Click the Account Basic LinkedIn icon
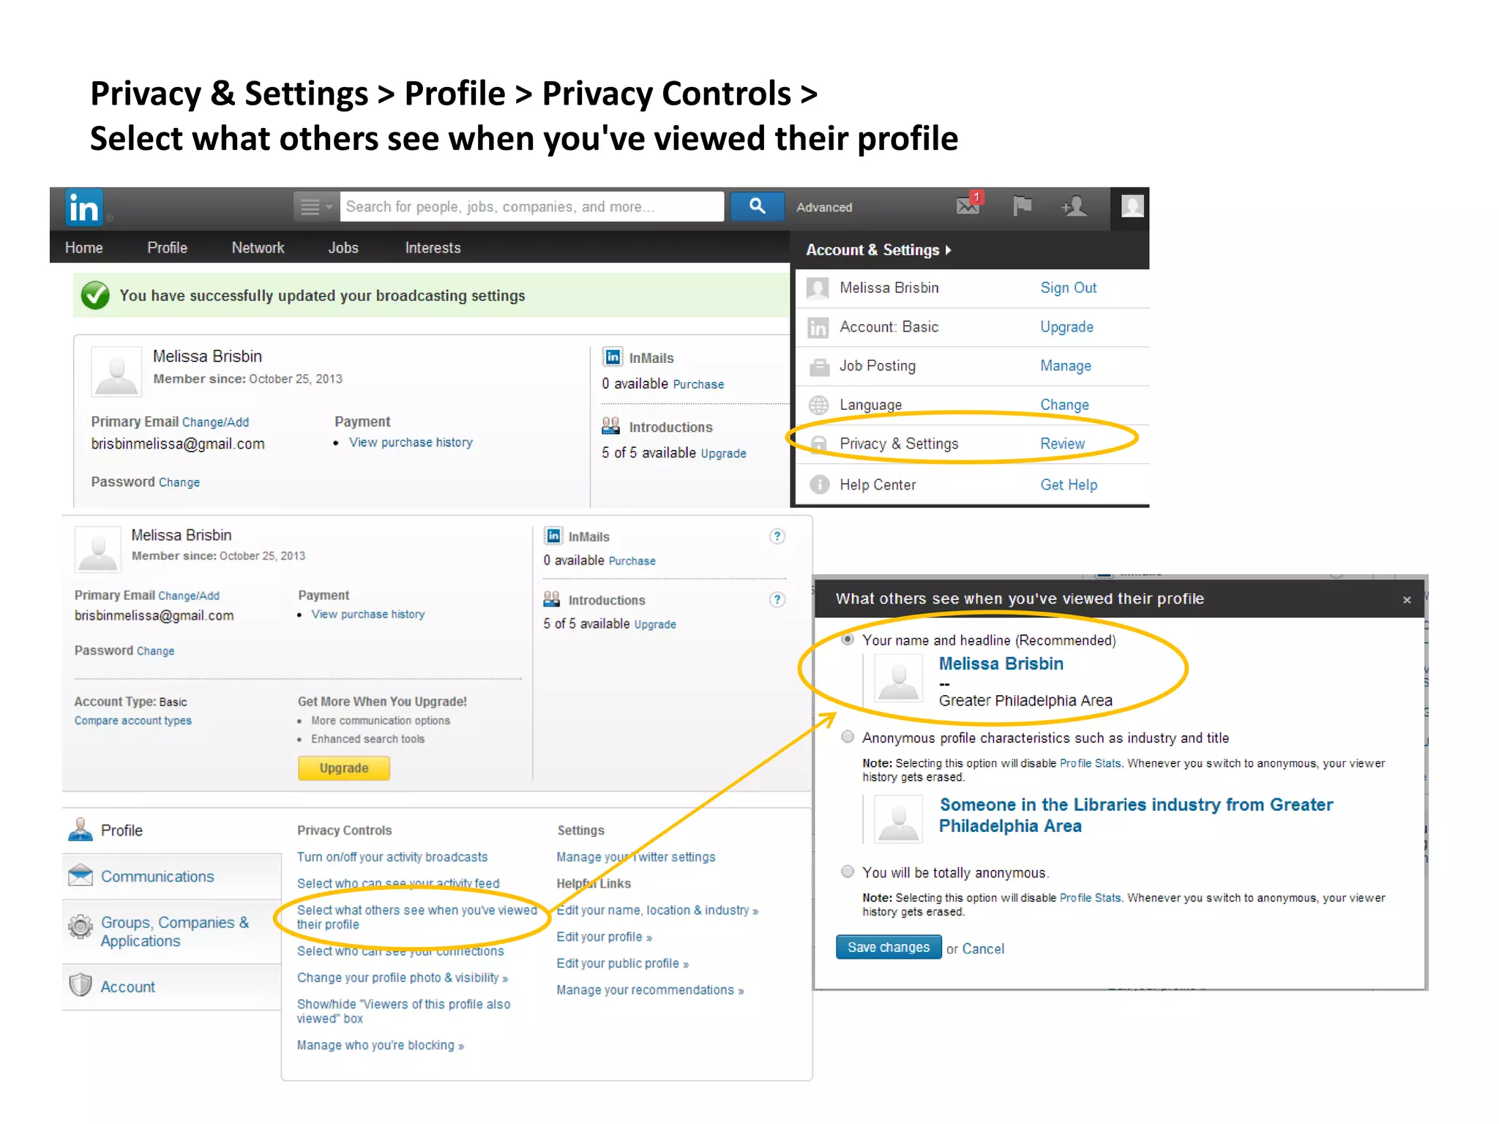 coord(818,327)
